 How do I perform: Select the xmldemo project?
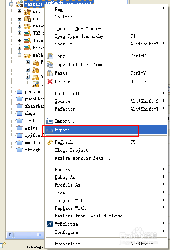(33, 142)
